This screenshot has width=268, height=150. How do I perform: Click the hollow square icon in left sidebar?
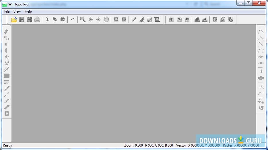tap(7, 114)
